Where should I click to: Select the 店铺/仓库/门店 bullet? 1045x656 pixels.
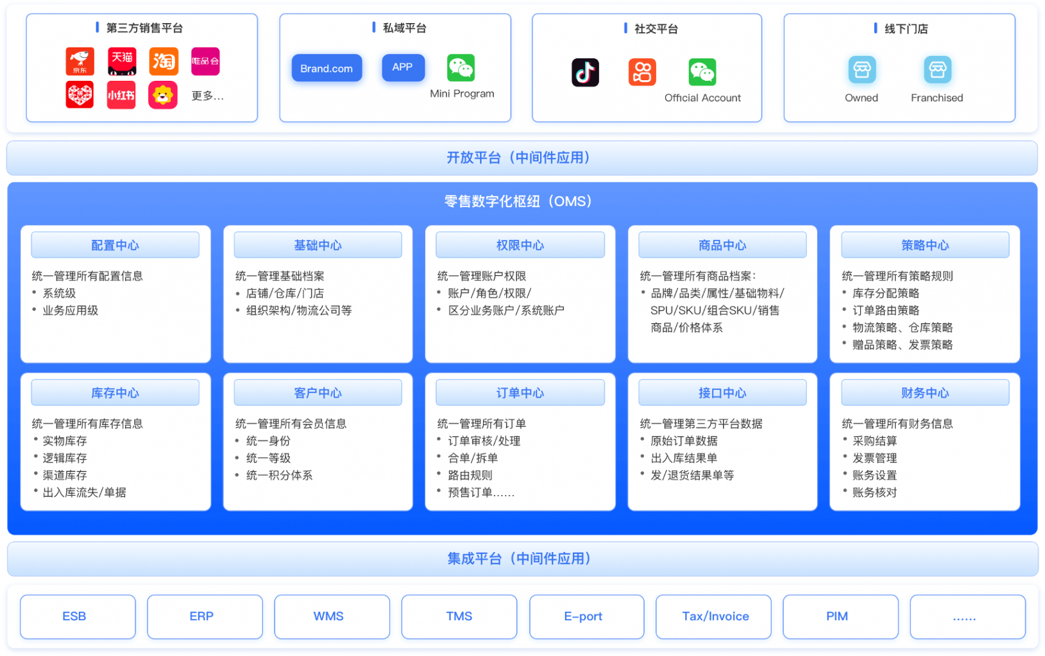(285, 293)
